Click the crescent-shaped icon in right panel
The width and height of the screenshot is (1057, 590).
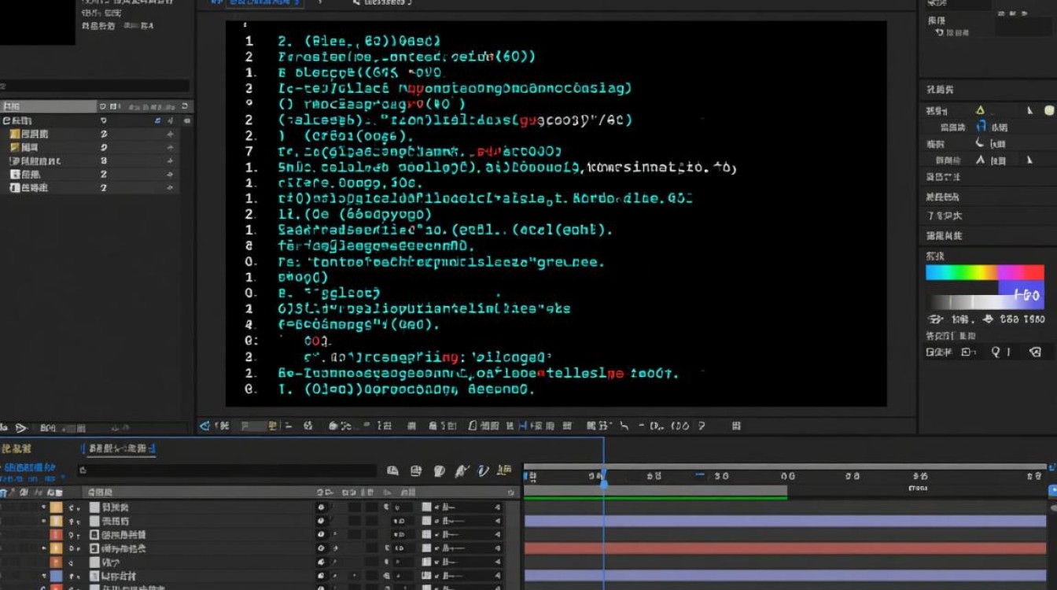(x=980, y=143)
